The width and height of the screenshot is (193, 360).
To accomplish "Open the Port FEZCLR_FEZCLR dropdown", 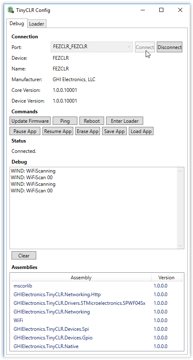I will point(92,47).
